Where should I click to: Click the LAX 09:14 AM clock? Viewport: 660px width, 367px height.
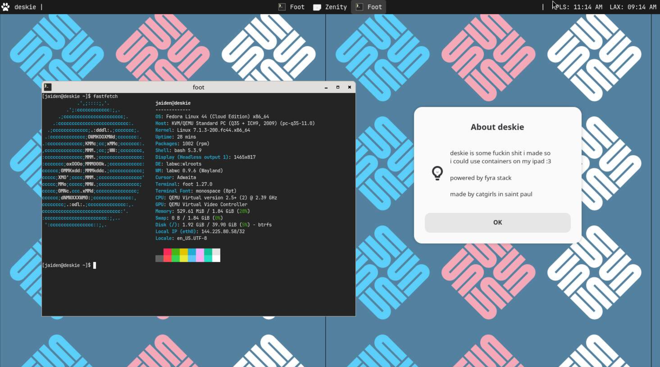pos(633,7)
